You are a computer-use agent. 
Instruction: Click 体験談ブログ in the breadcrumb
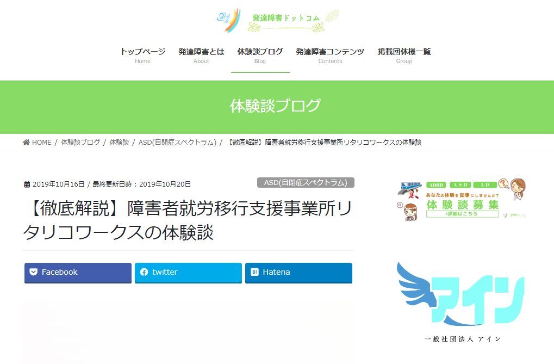80,143
